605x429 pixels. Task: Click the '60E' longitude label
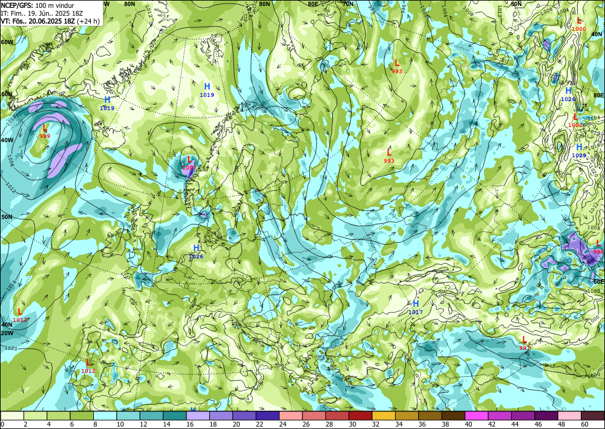click(598, 281)
